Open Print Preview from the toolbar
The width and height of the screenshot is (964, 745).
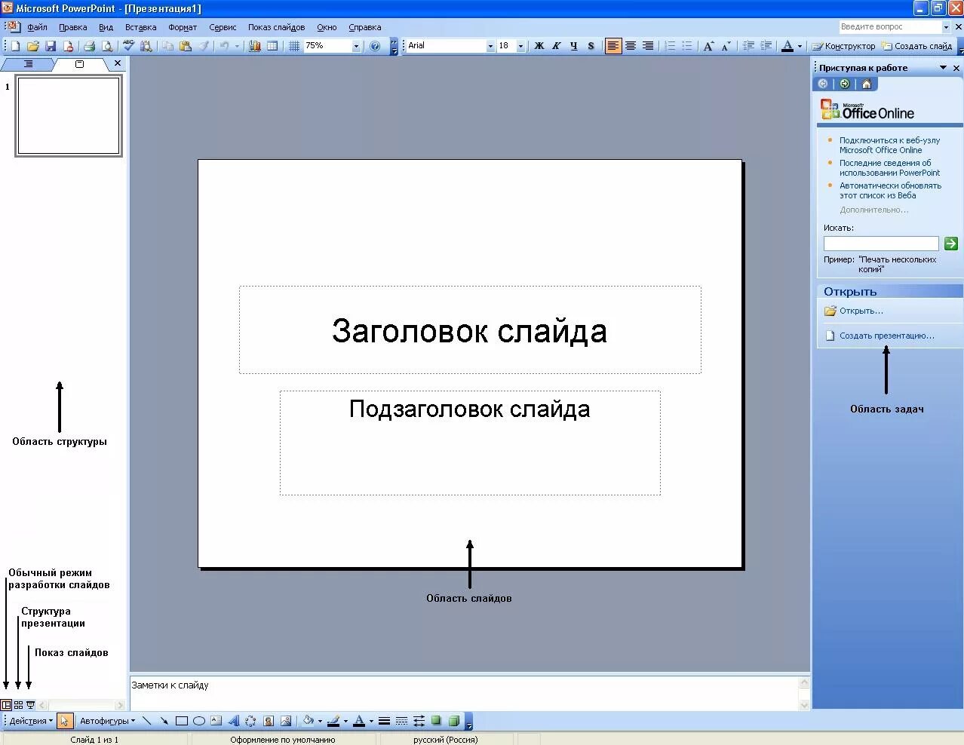[x=106, y=46]
